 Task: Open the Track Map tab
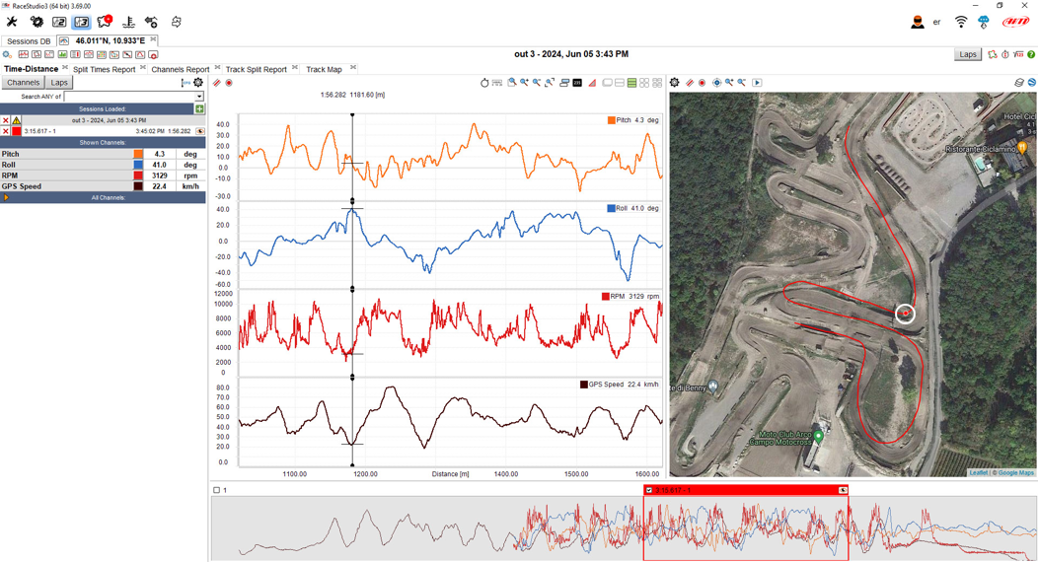point(324,70)
